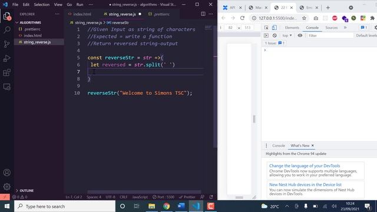Click the 1 Issue badge in console
The height and width of the screenshot is (212, 377).
click(x=275, y=43)
